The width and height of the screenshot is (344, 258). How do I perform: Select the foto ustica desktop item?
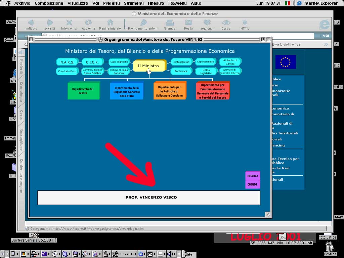point(328,237)
